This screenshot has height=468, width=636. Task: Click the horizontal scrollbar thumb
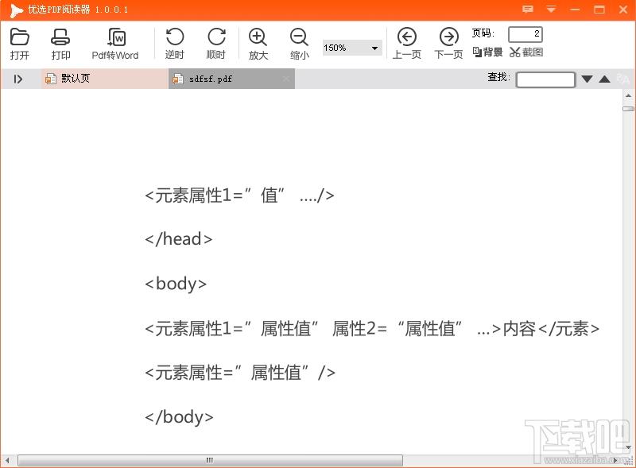pyautogui.click(x=210, y=460)
